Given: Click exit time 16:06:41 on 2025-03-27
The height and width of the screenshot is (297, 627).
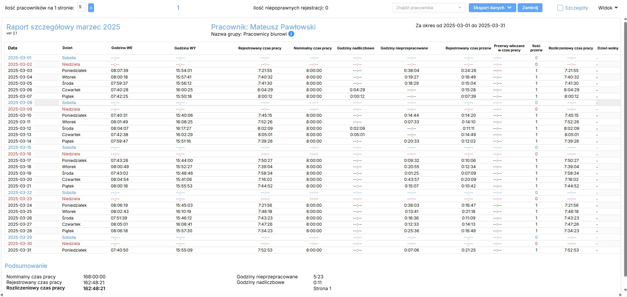Looking at the screenshot, I should coord(184,224).
